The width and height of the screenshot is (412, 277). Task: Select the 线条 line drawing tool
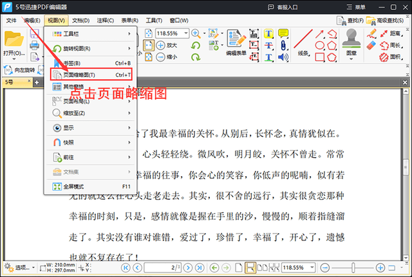point(303,42)
